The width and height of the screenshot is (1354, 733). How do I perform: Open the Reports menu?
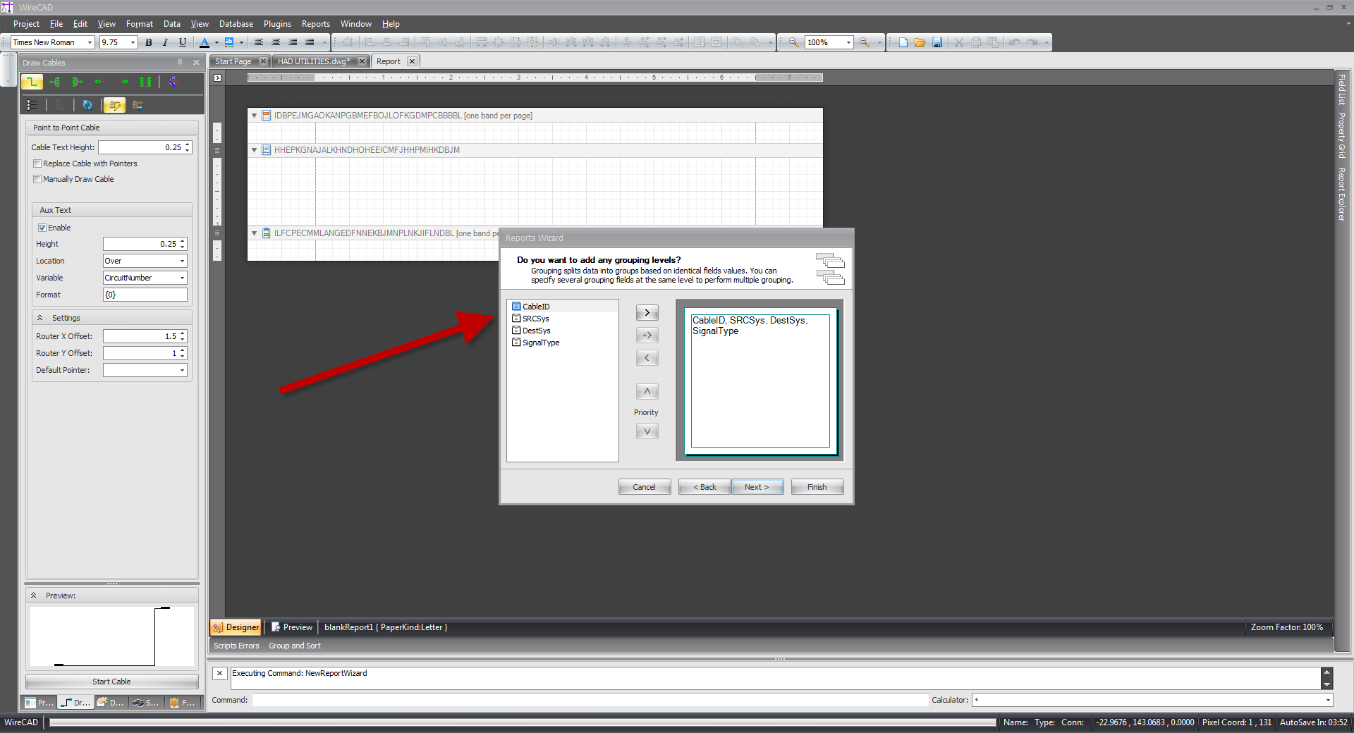(316, 24)
